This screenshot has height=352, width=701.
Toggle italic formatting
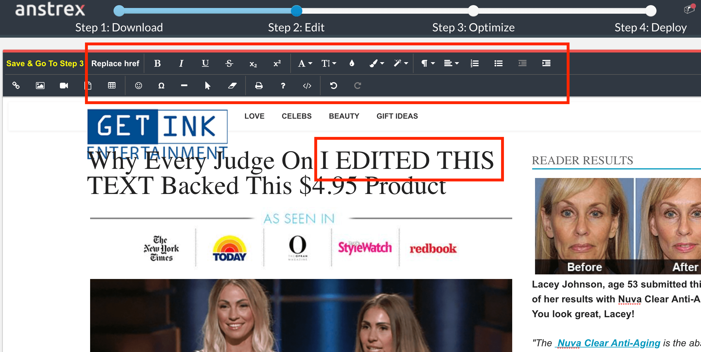point(181,63)
